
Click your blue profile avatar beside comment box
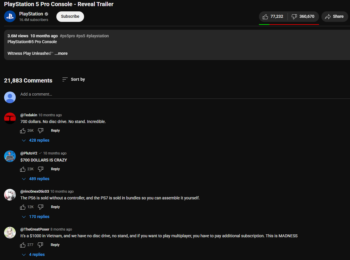point(10,97)
